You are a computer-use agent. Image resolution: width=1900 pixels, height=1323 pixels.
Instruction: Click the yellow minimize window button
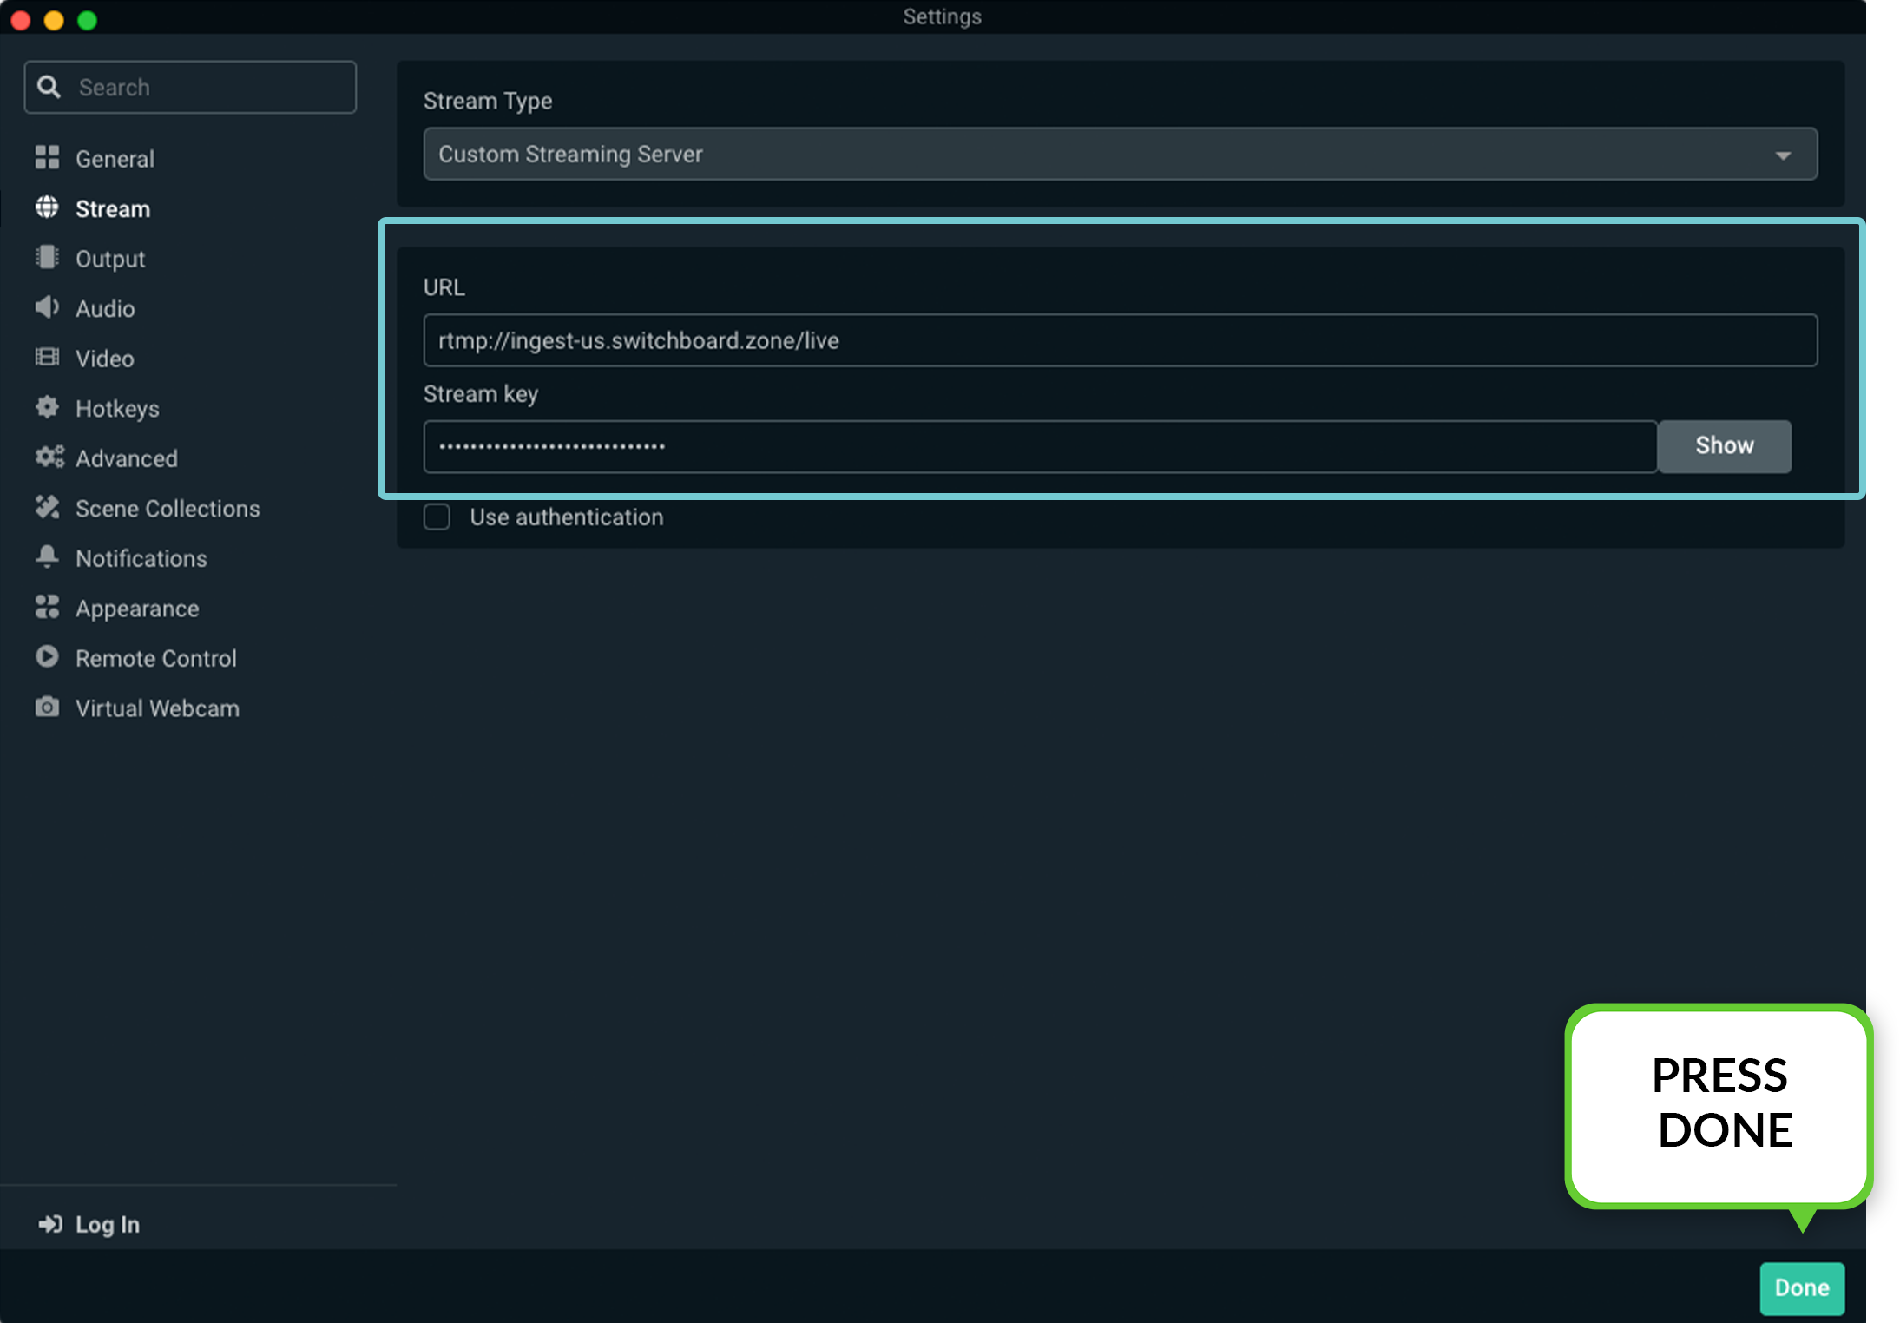pos(54,20)
